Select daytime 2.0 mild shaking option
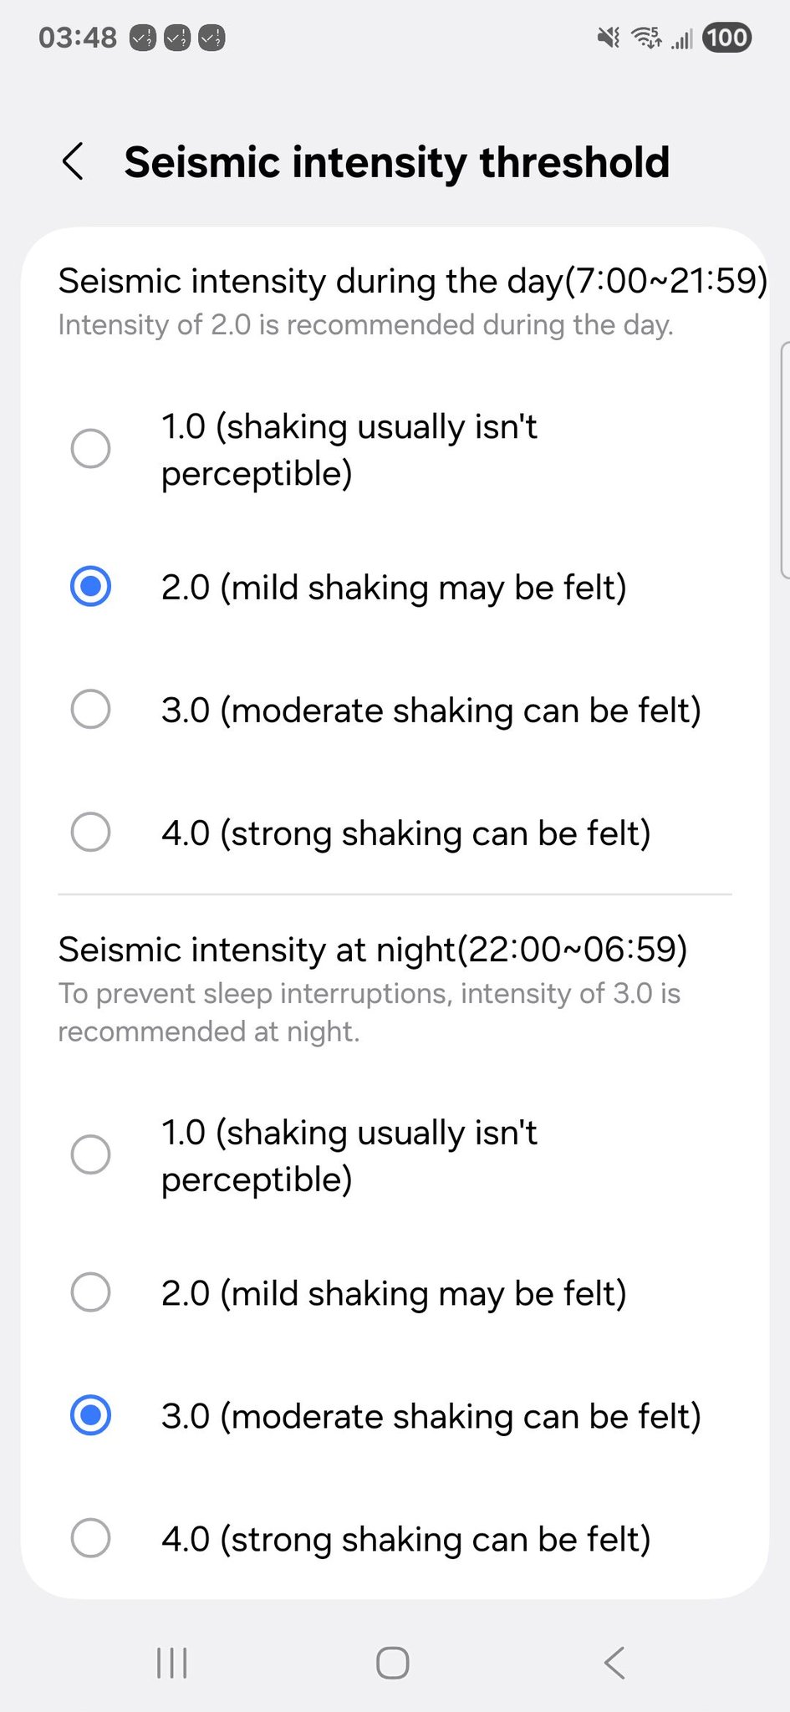 [90, 587]
